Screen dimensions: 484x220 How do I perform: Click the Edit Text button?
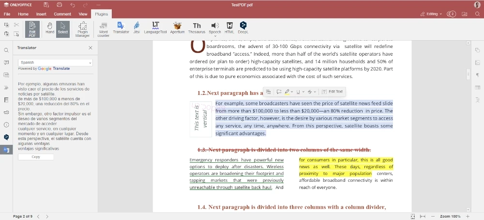pyautogui.click(x=332, y=92)
